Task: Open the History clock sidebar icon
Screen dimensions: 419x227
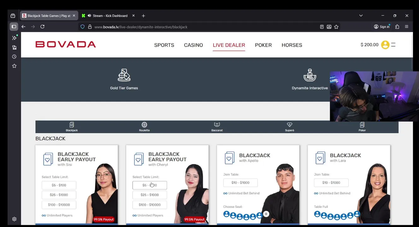Action: click(14, 57)
